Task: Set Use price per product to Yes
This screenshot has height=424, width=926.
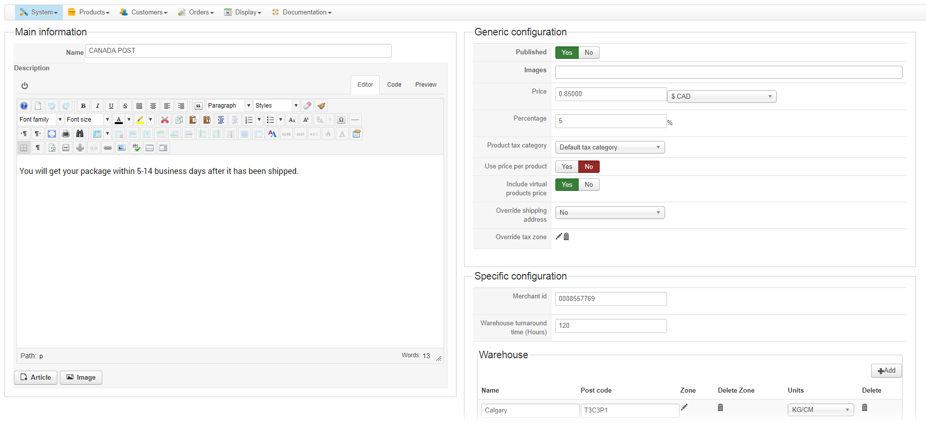Action: (x=567, y=167)
